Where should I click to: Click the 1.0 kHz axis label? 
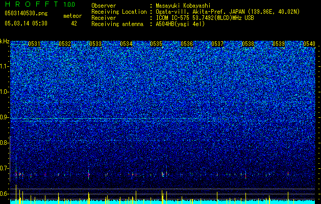(x=4, y=92)
